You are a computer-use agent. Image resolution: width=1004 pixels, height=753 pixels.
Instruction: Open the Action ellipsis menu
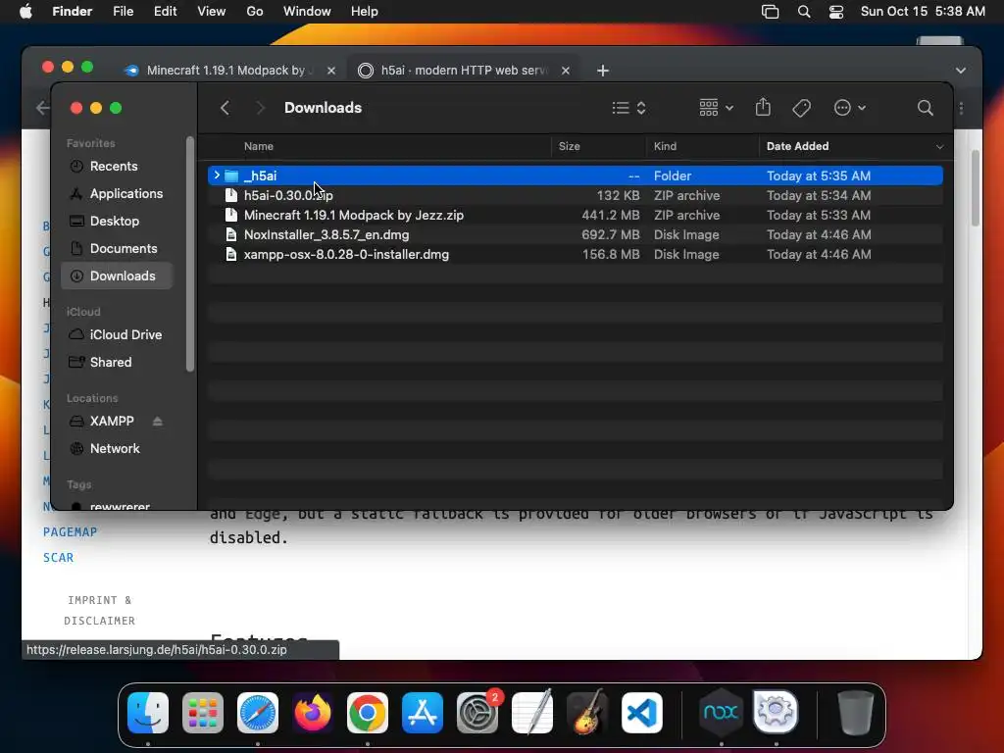(x=850, y=108)
